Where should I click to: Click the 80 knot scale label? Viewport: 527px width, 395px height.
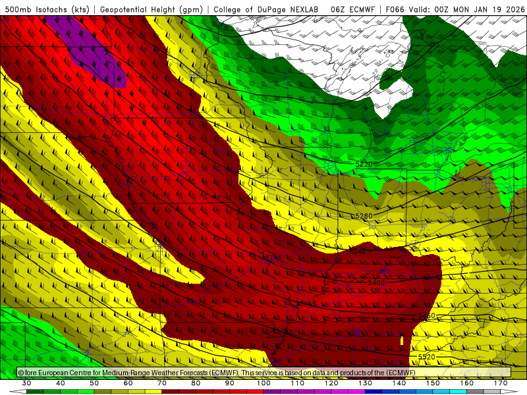coord(196,383)
